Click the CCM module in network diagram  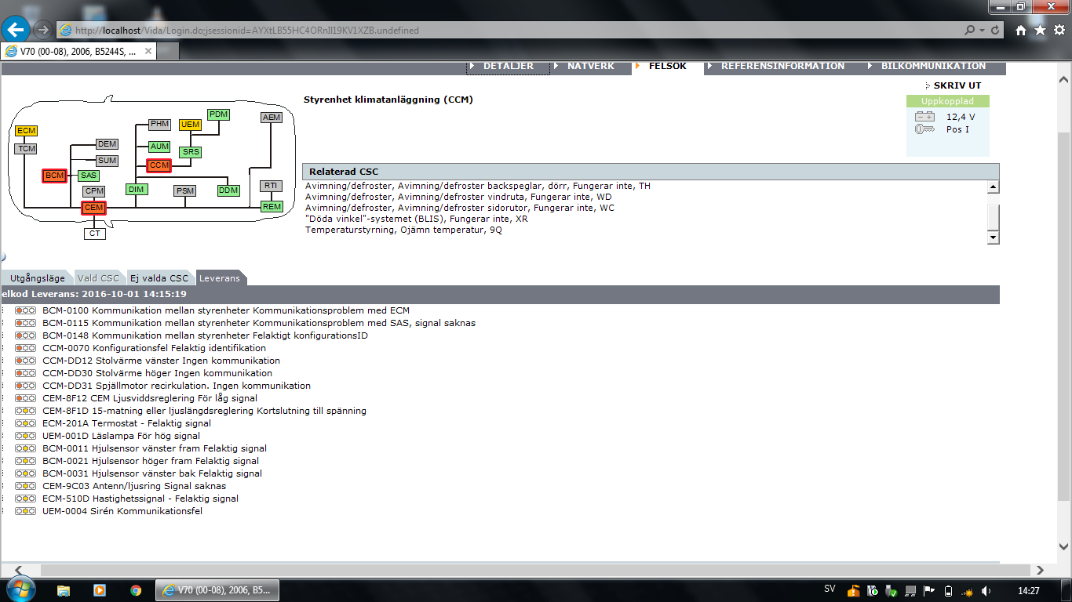(x=159, y=165)
